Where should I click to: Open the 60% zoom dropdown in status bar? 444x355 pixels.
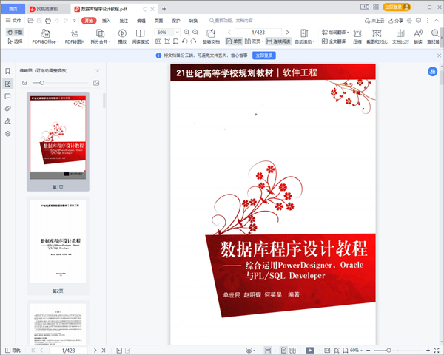tap(356, 351)
